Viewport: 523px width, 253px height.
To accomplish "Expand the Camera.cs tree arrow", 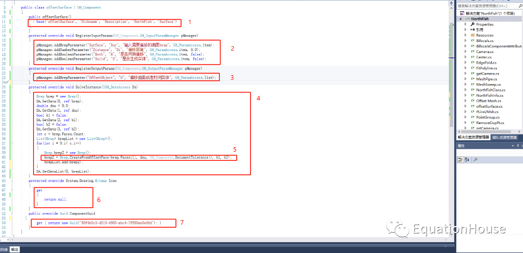I will (465, 52).
